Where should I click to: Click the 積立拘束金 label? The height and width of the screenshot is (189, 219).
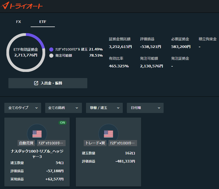[208, 39]
